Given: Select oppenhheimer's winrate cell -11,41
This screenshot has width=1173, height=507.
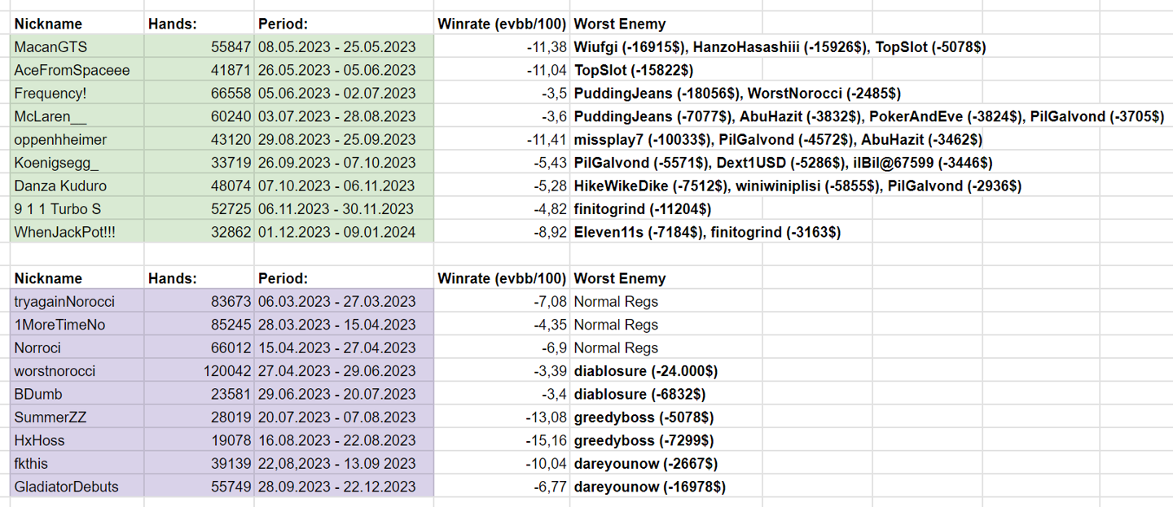Looking at the screenshot, I should tap(546, 140).
